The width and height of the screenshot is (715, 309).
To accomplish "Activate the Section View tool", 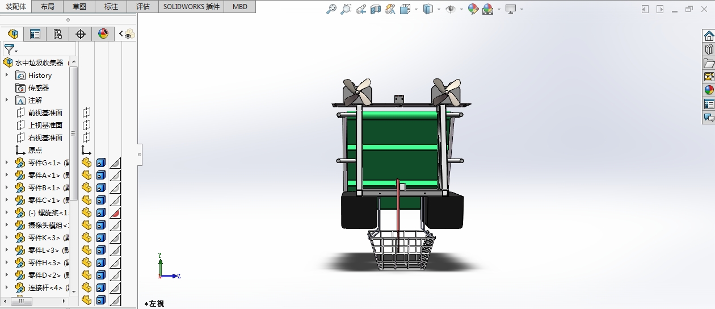I will [376, 9].
